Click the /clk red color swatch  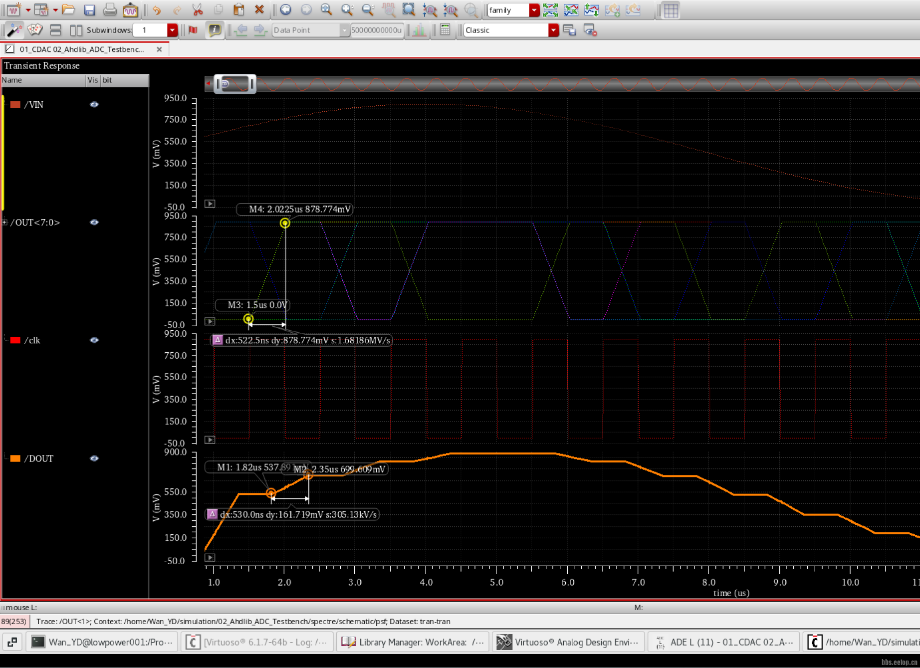coord(15,340)
